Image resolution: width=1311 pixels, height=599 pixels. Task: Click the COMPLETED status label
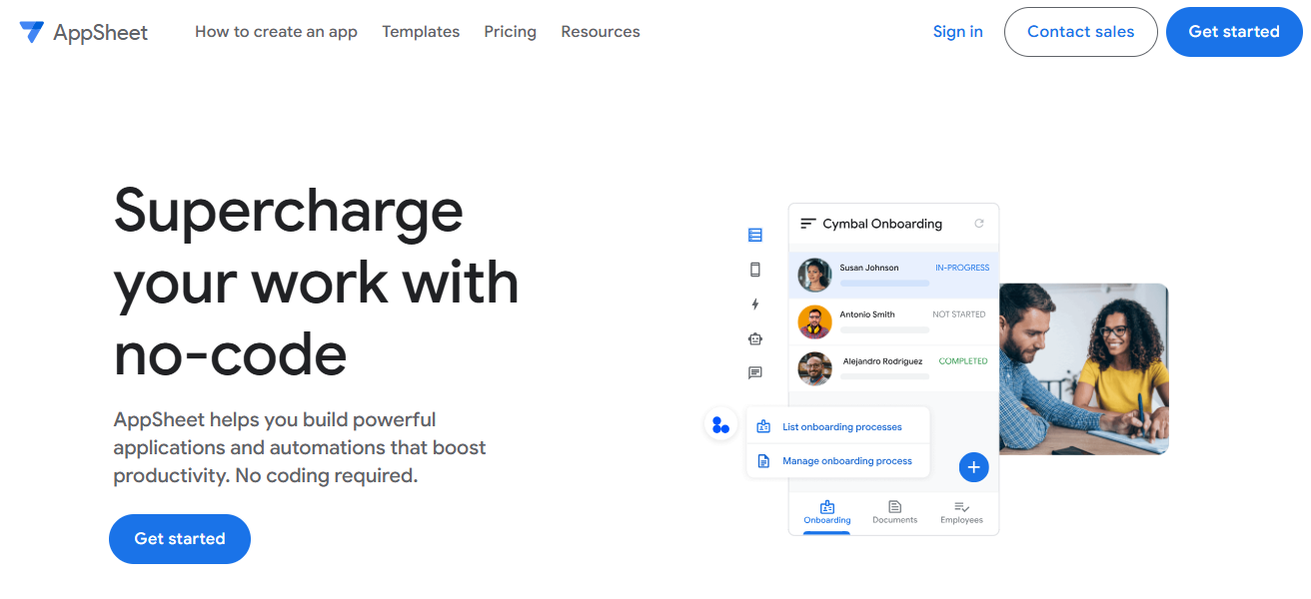tap(963, 361)
